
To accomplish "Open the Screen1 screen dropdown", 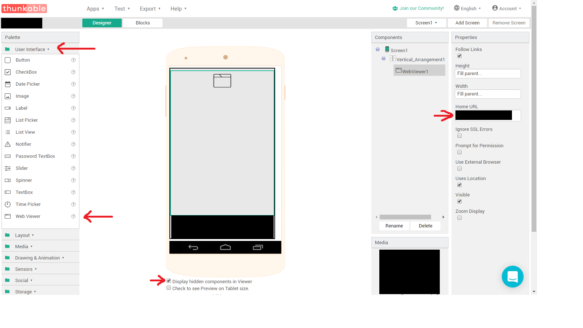I will pyautogui.click(x=426, y=23).
